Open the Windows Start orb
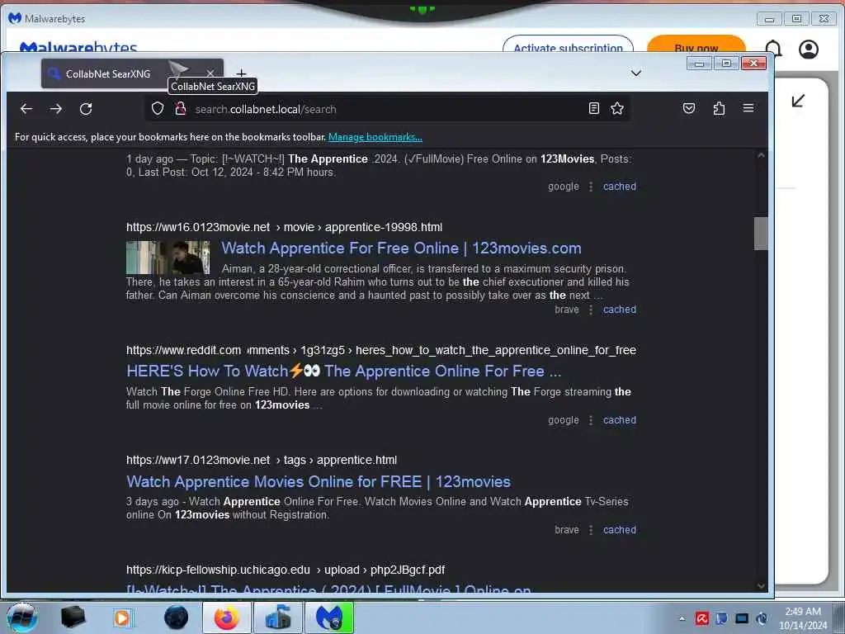Screen dimensions: 845x634 tap(21, 617)
